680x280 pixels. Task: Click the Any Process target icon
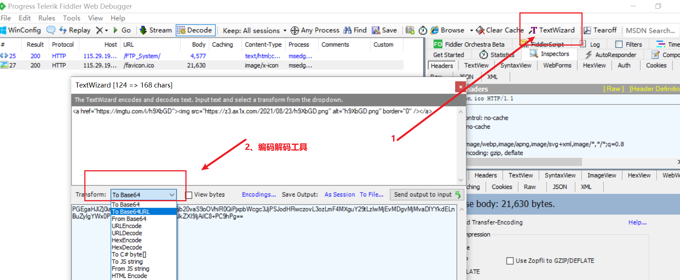click(x=295, y=31)
